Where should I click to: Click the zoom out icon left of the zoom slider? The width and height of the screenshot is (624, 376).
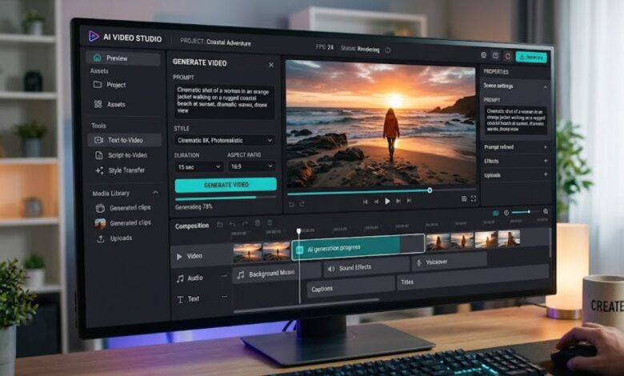(x=506, y=213)
